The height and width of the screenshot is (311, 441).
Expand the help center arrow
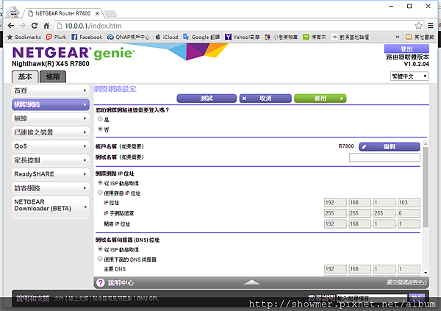tap(252, 282)
